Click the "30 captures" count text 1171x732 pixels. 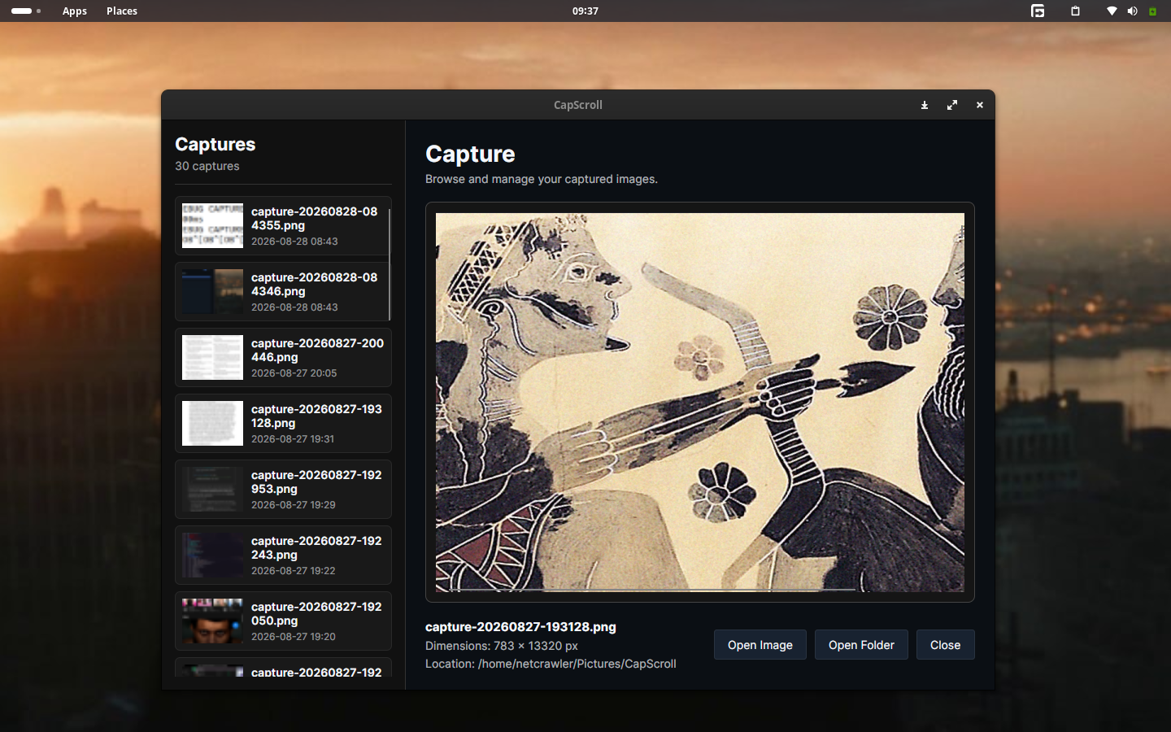(x=207, y=166)
